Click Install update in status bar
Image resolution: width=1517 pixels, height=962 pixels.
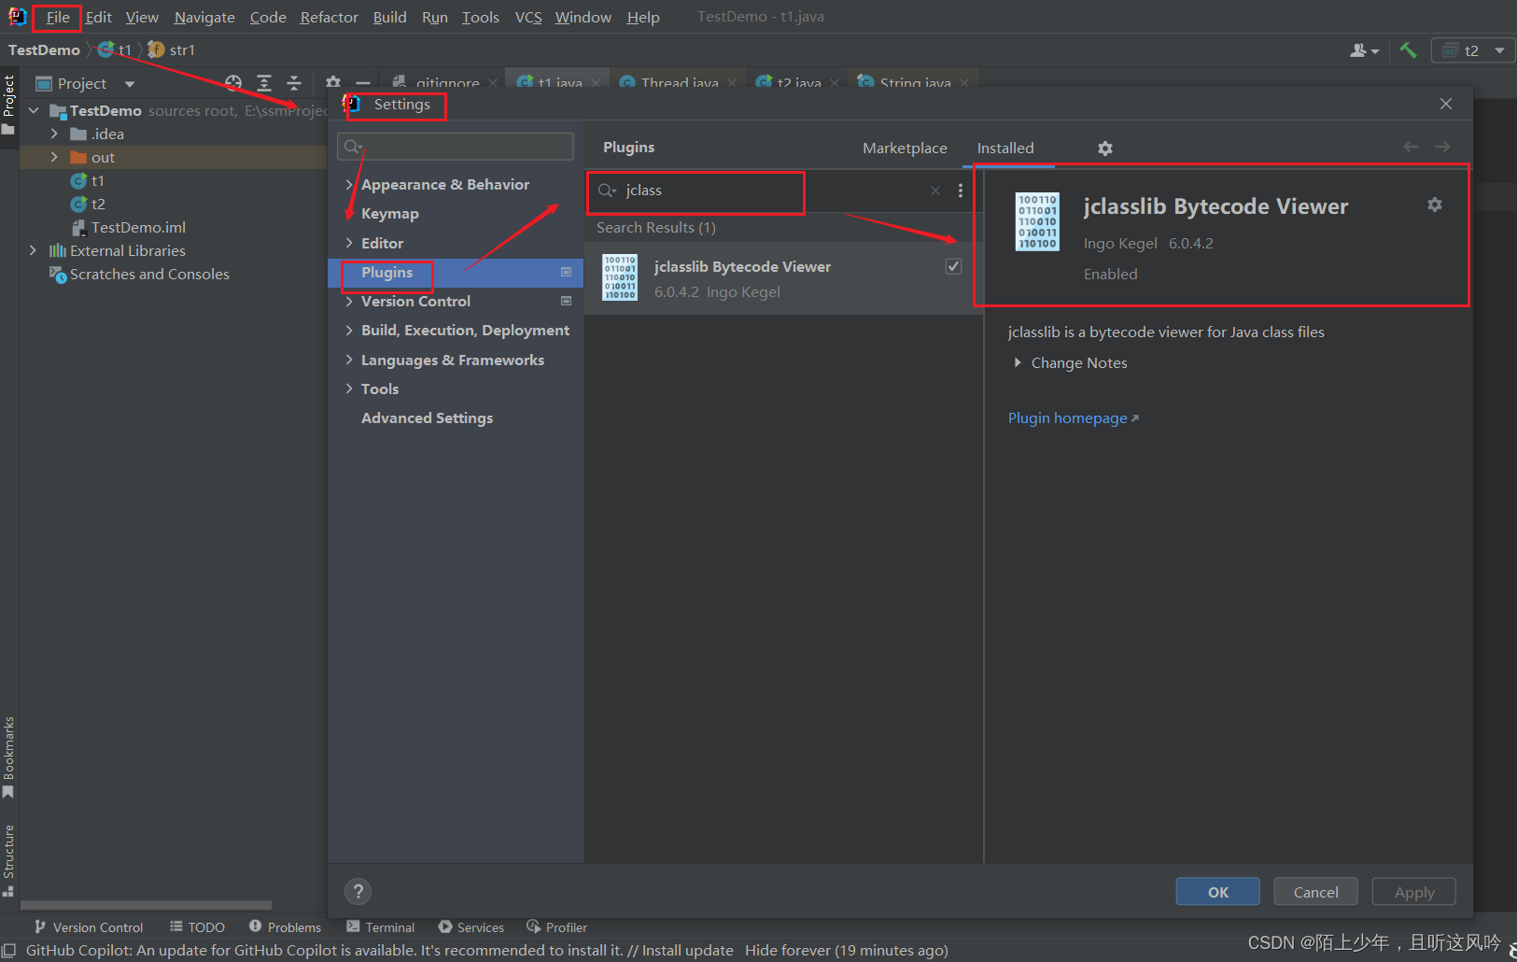click(688, 951)
